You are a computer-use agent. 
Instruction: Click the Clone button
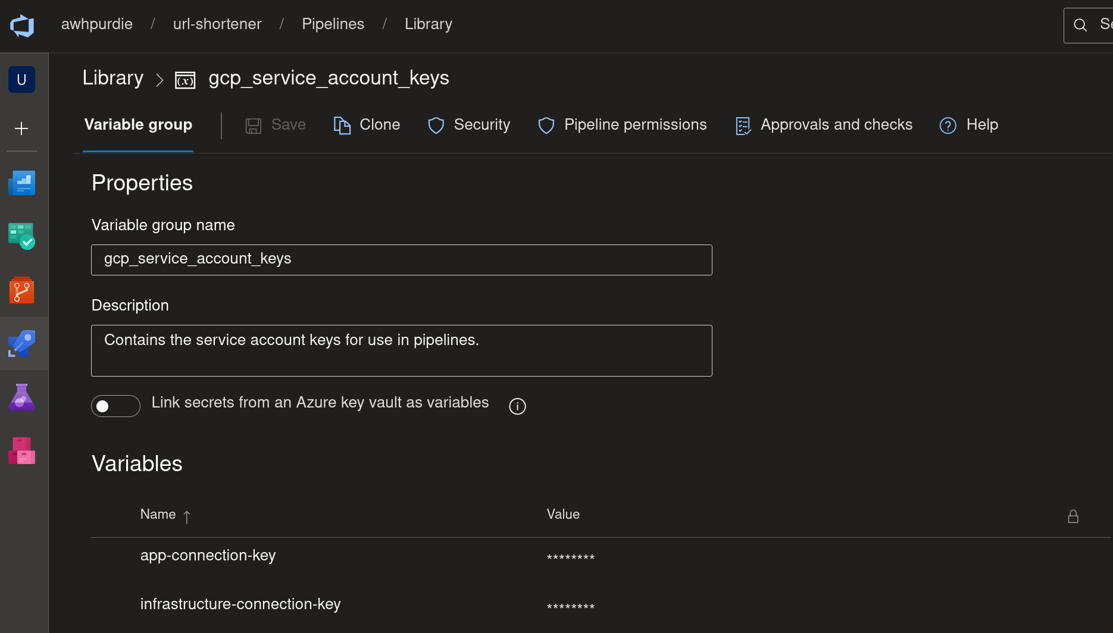367,125
